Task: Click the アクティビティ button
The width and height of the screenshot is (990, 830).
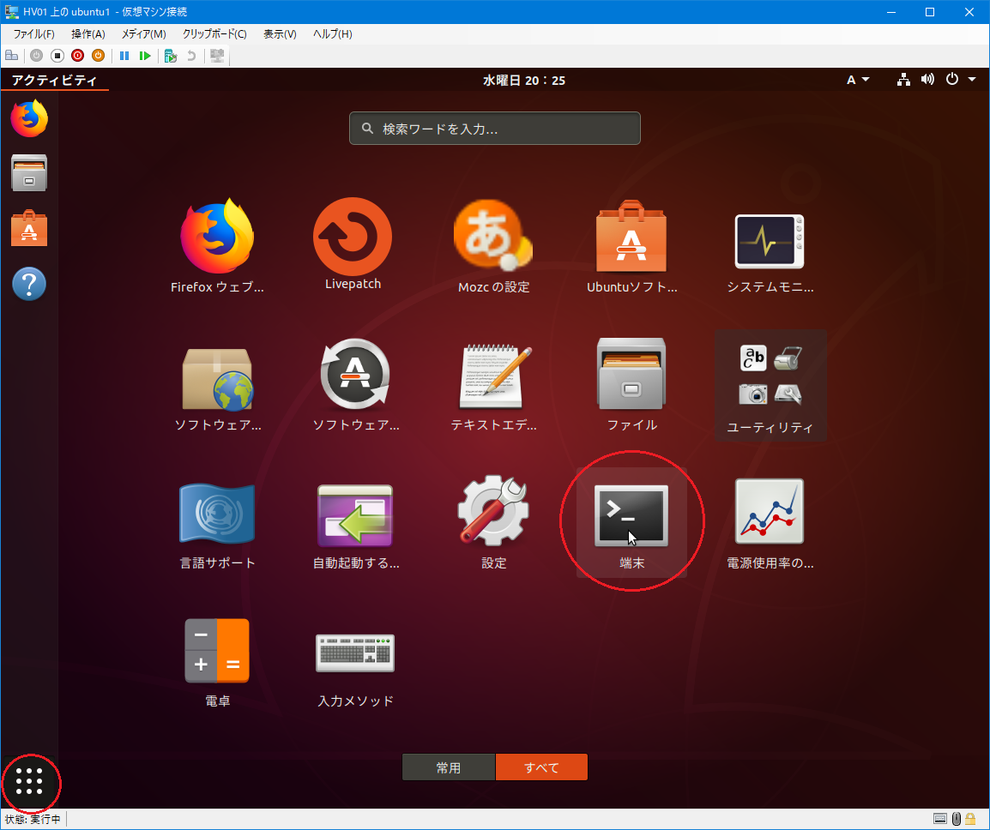Action: point(54,80)
